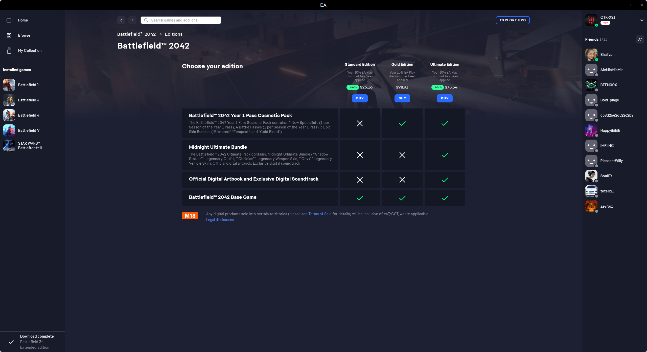
Task: Click Midnight Ultimate Bundle title
Action: coord(218,147)
